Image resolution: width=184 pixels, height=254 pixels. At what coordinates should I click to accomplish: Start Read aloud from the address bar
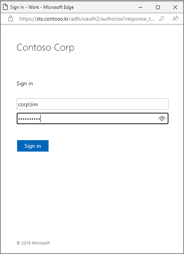click(x=175, y=19)
